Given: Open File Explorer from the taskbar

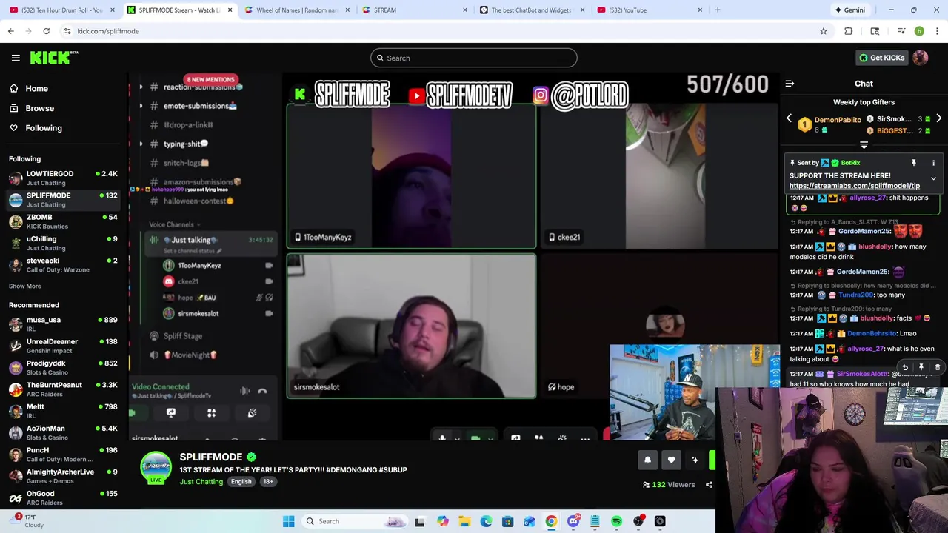Looking at the screenshot, I should [x=464, y=521].
